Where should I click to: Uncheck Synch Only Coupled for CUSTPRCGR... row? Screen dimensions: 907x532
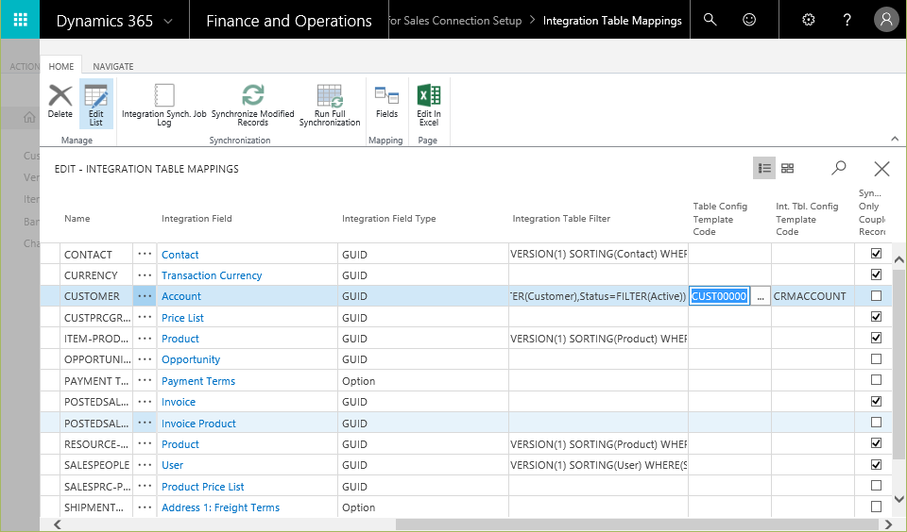[877, 317]
